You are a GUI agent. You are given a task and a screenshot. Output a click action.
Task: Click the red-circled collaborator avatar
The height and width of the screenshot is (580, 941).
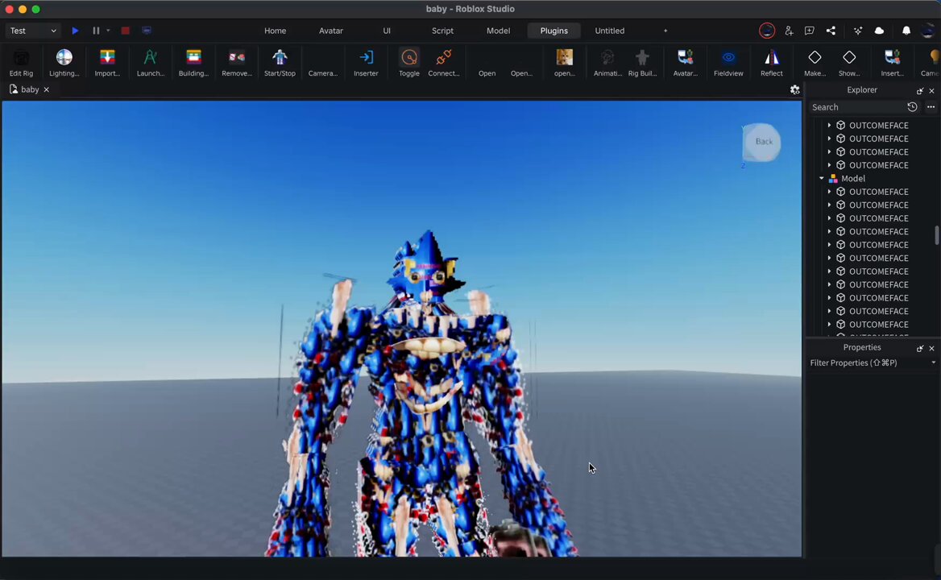point(767,31)
